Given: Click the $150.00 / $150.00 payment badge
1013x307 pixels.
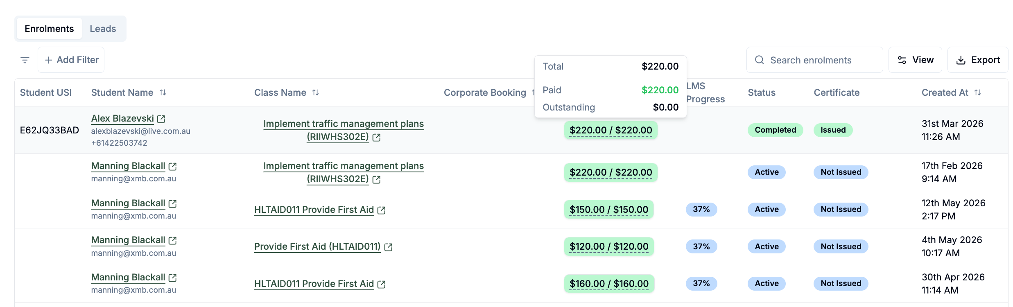Looking at the screenshot, I should 609,210.
